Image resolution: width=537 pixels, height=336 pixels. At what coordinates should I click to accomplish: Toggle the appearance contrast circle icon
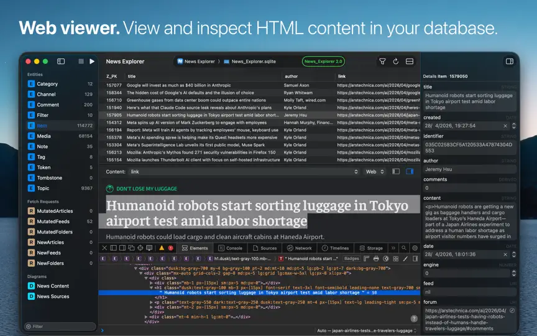(385, 258)
